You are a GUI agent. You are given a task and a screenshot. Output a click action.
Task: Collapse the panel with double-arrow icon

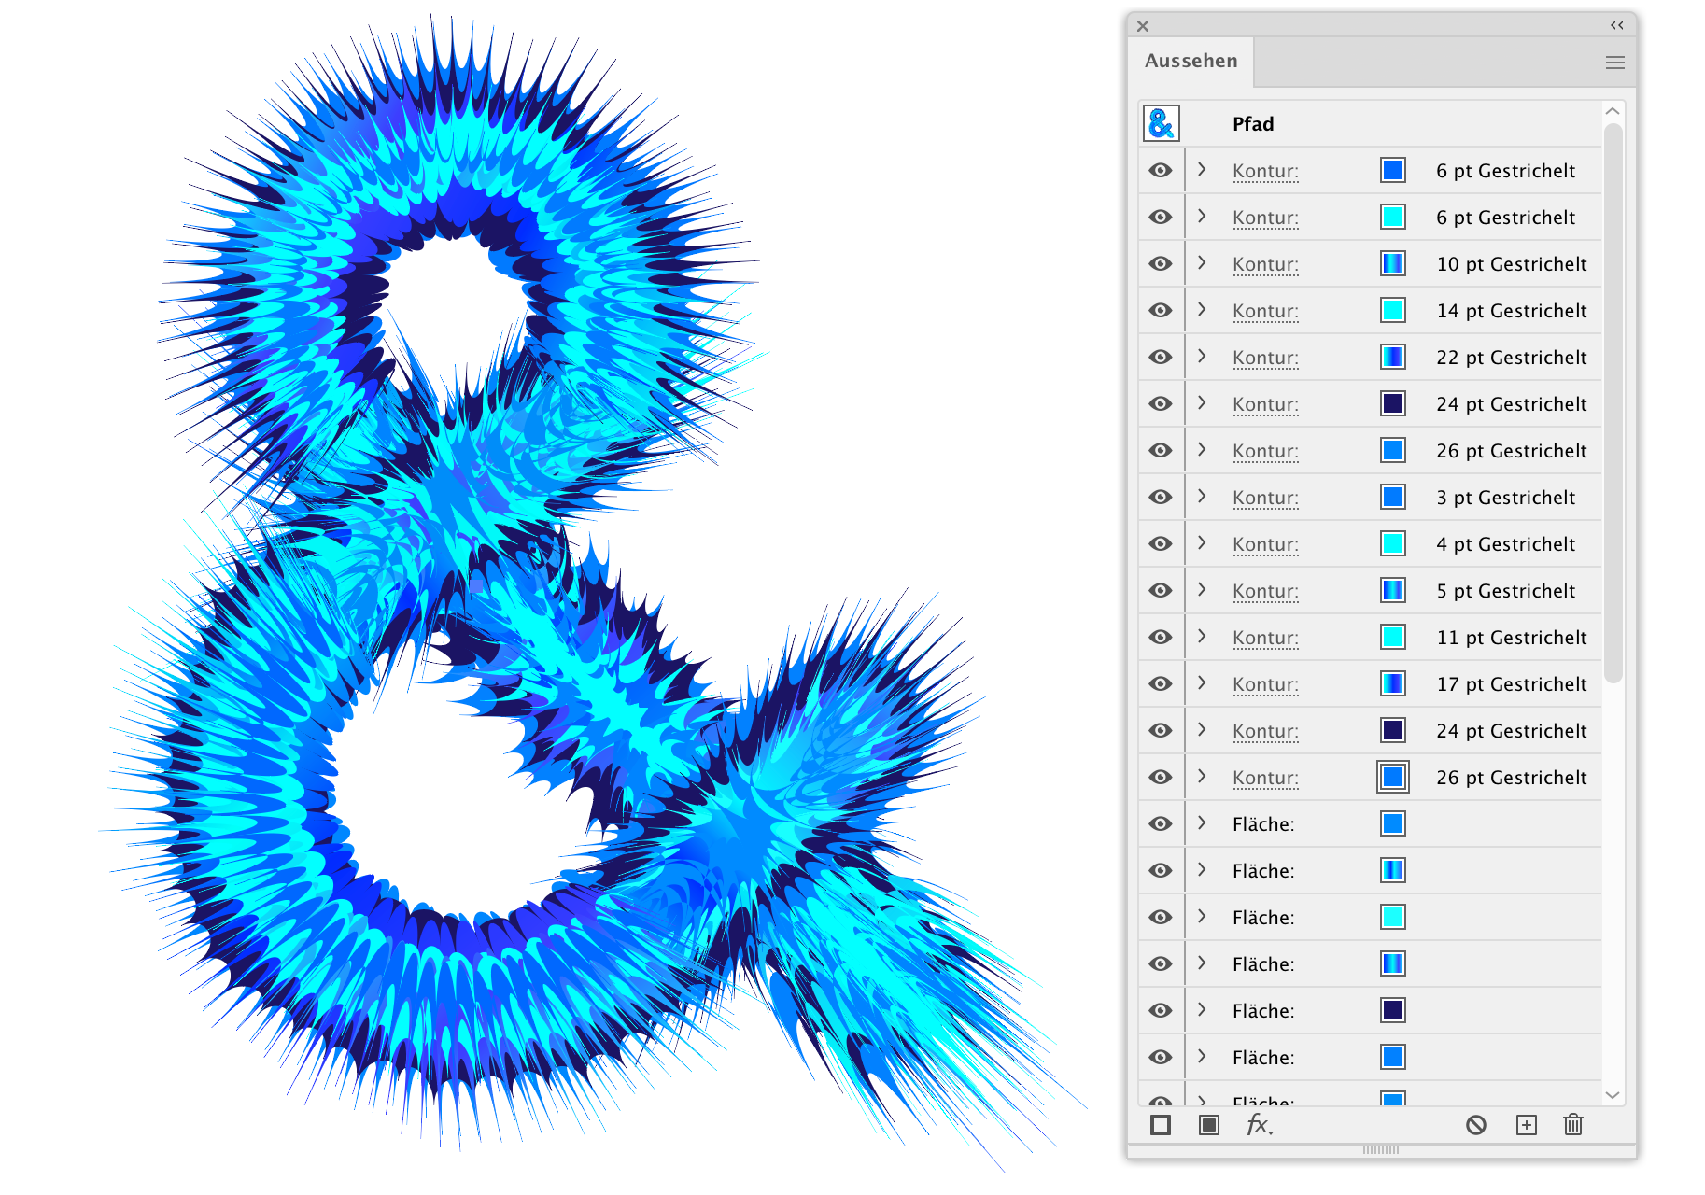(1617, 26)
